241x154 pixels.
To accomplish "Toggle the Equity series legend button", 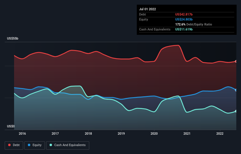I will tap(35, 145).
